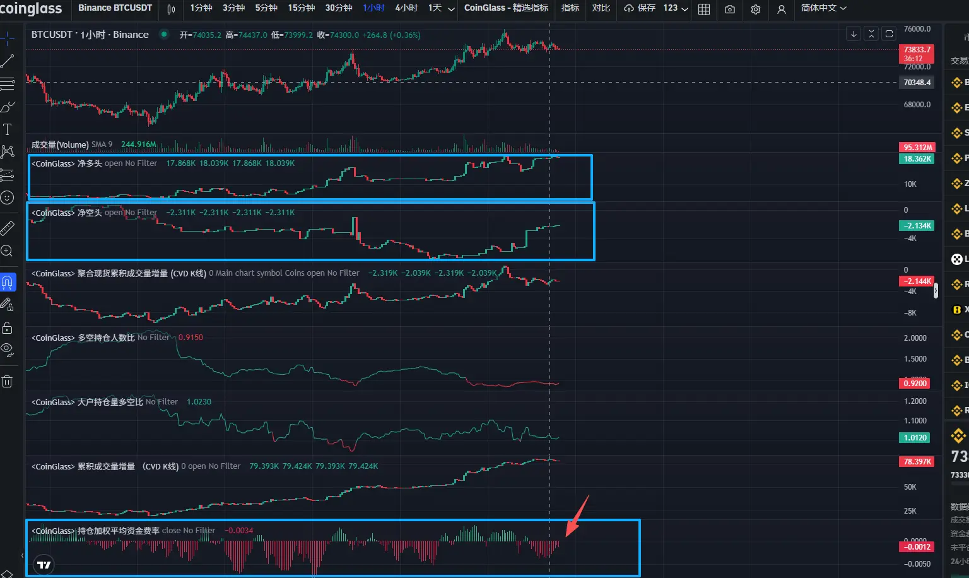Select the brush drawing tool
This screenshot has width=969, height=578.
7,107
